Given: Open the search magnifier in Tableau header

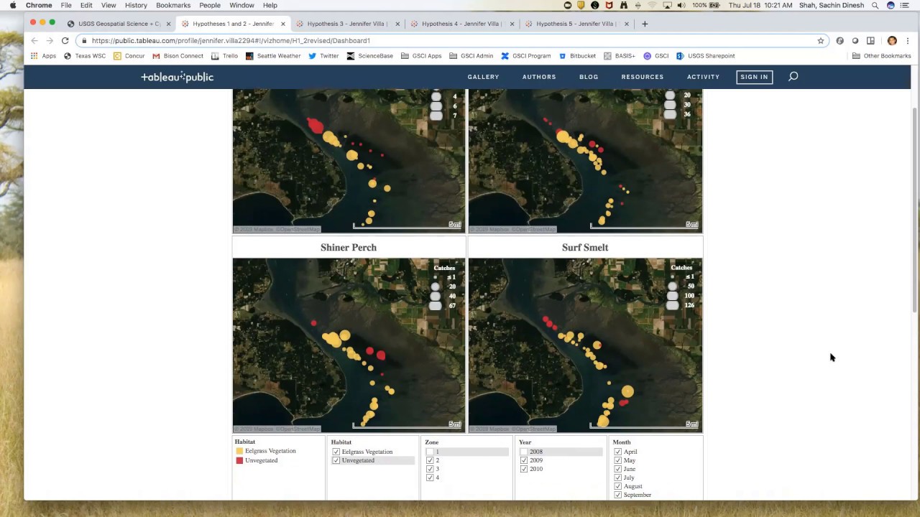Looking at the screenshot, I should tap(793, 76).
